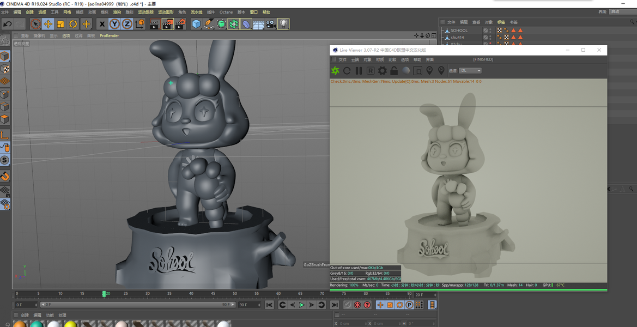Open the 界面 layout dropdown (启动)
Screen dimensions: 637x327
tap(623, 11)
